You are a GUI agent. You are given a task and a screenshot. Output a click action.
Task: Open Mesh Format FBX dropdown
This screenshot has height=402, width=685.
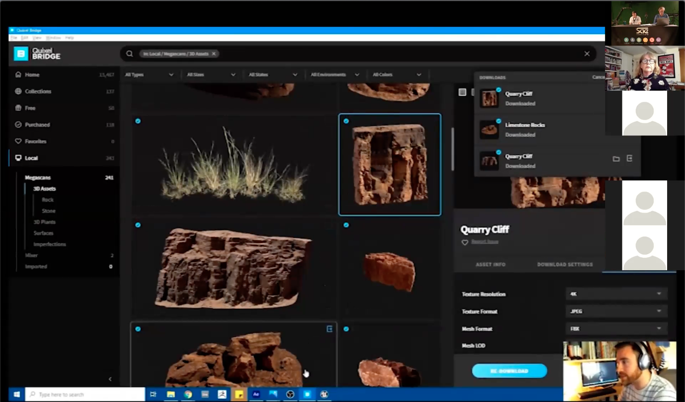click(x=617, y=329)
